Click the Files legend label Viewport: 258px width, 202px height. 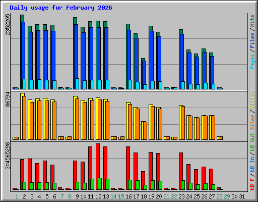tap(252, 40)
